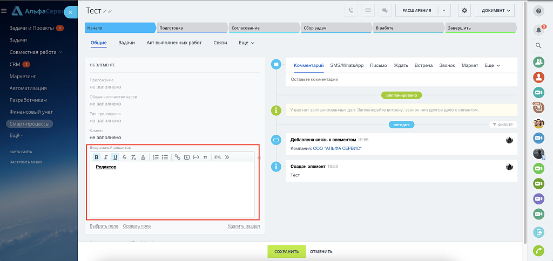Viewport: 553px width, 261px height.
Task: Toggle bold formatting in the visual editor
Action: [x=97, y=157]
